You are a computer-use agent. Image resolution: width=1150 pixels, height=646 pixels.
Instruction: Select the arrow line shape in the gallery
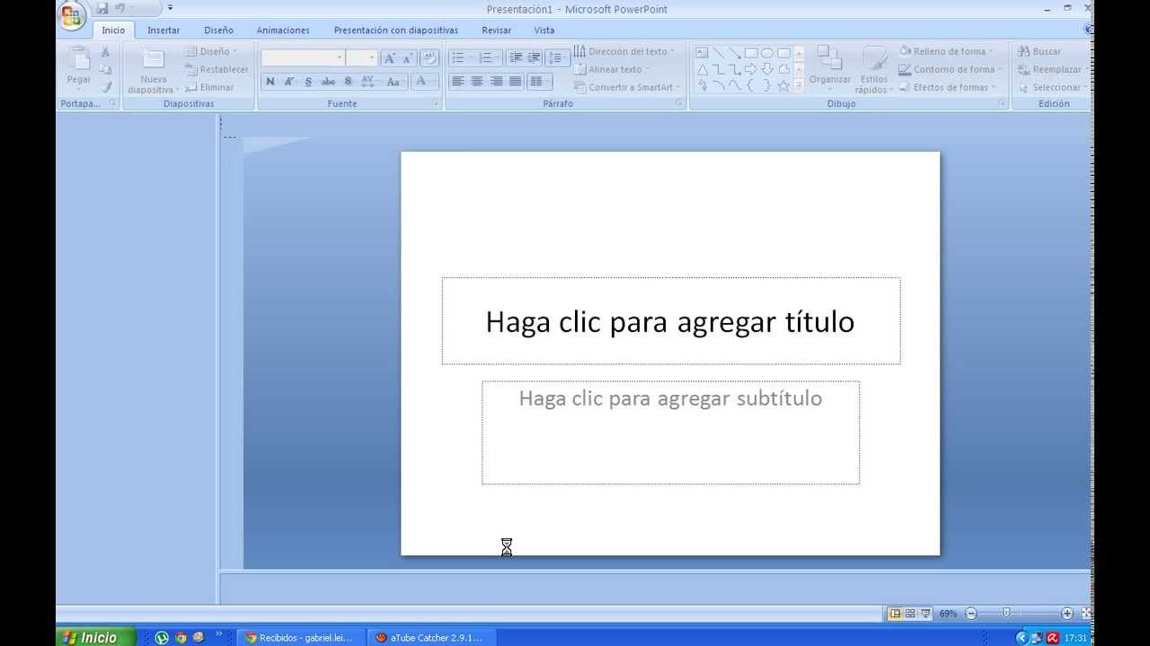click(x=735, y=53)
